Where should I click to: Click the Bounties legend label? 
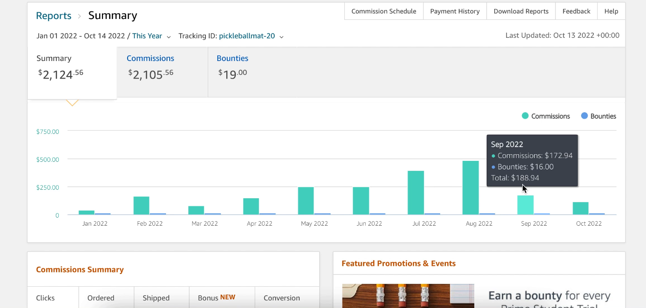(x=603, y=116)
